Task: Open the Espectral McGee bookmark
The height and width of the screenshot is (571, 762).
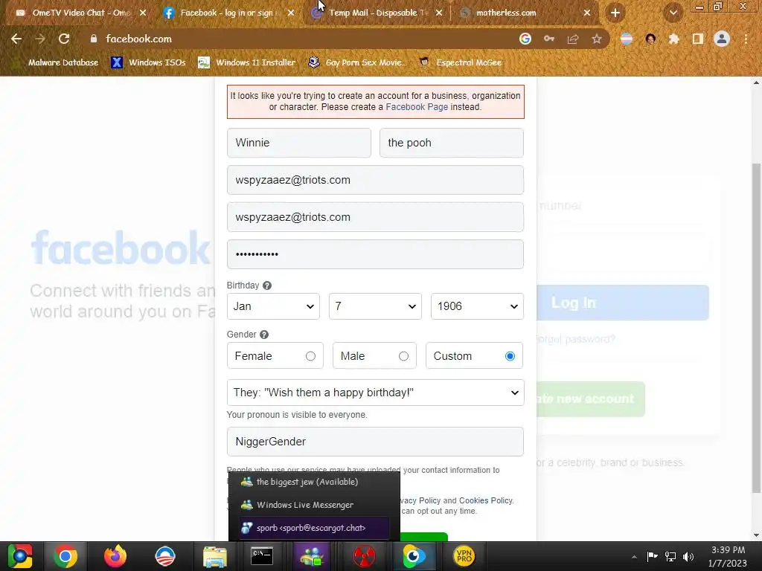Action: pos(461,62)
